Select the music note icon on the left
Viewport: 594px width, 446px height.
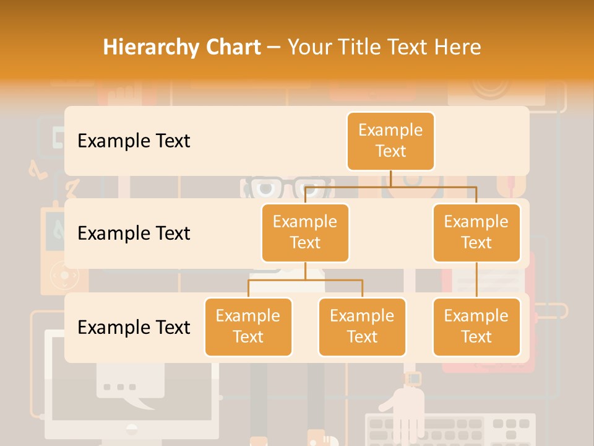[37, 170]
